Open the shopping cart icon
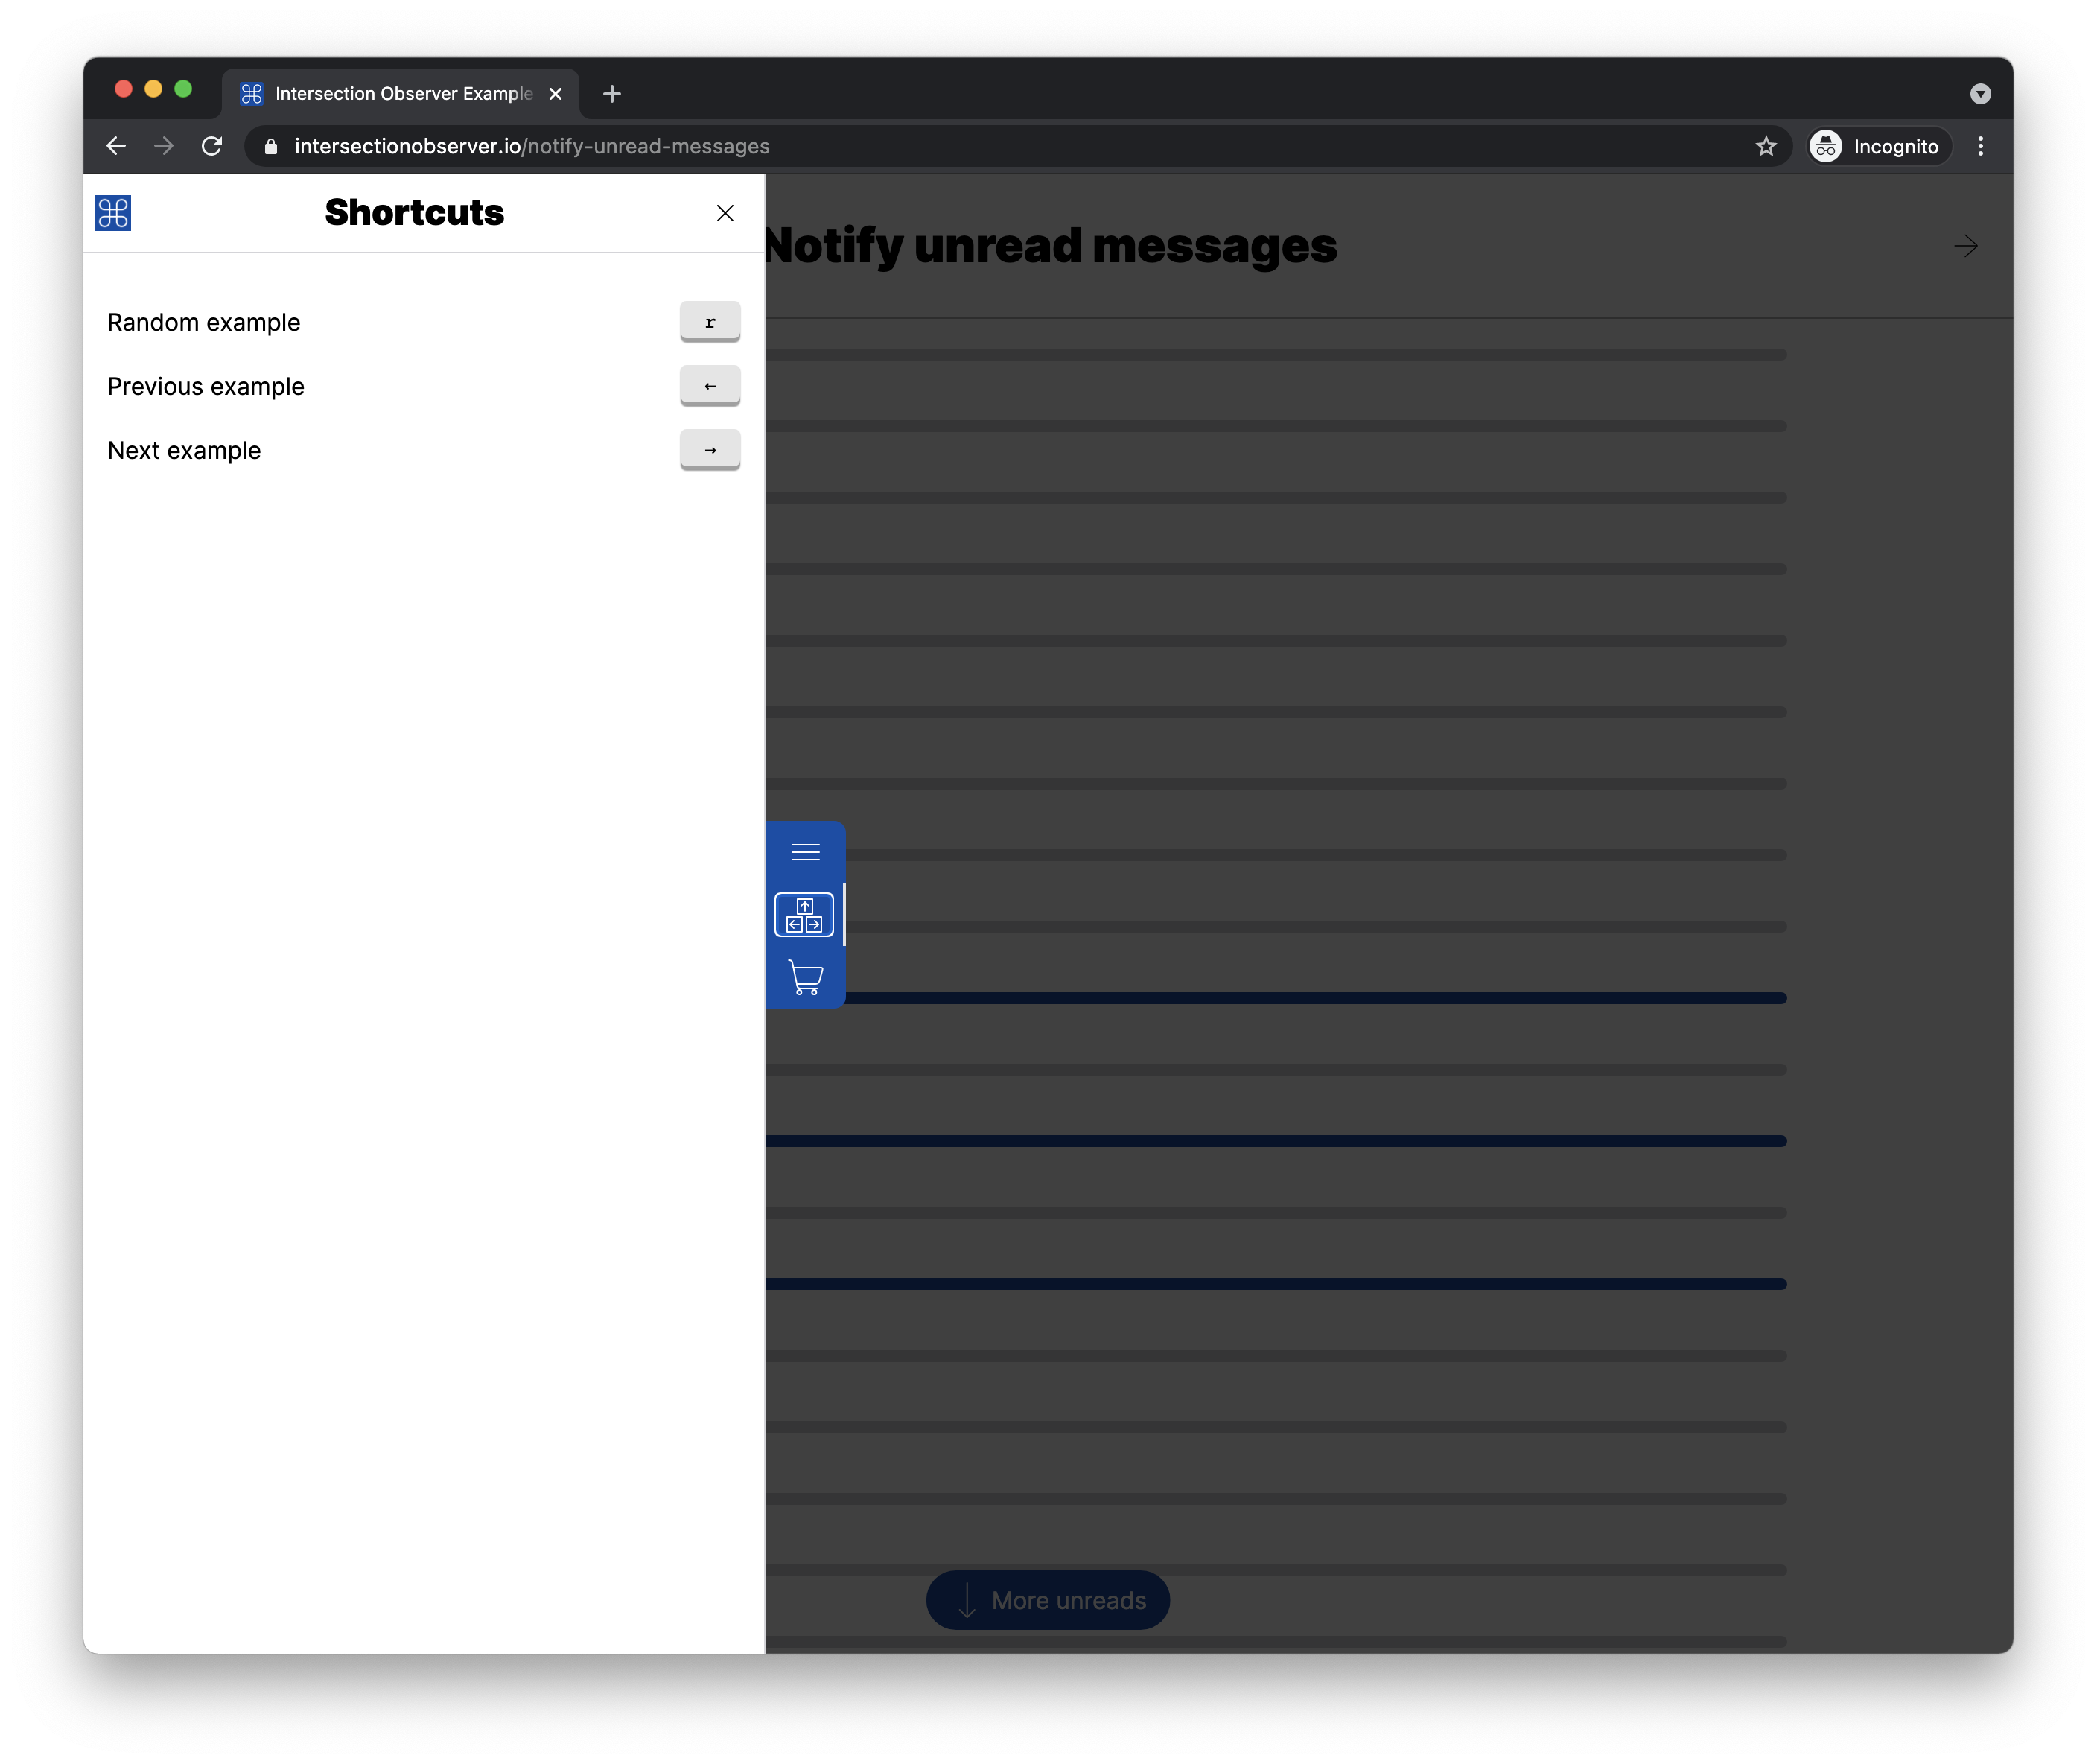The image size is (2097, 1764). click(x=804, y=977)
